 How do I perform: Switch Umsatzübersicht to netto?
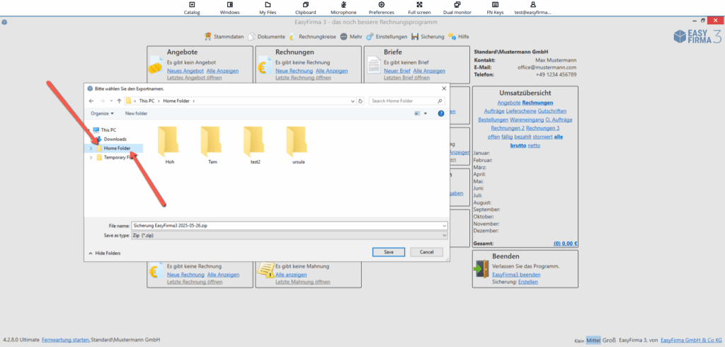point(534,145)
